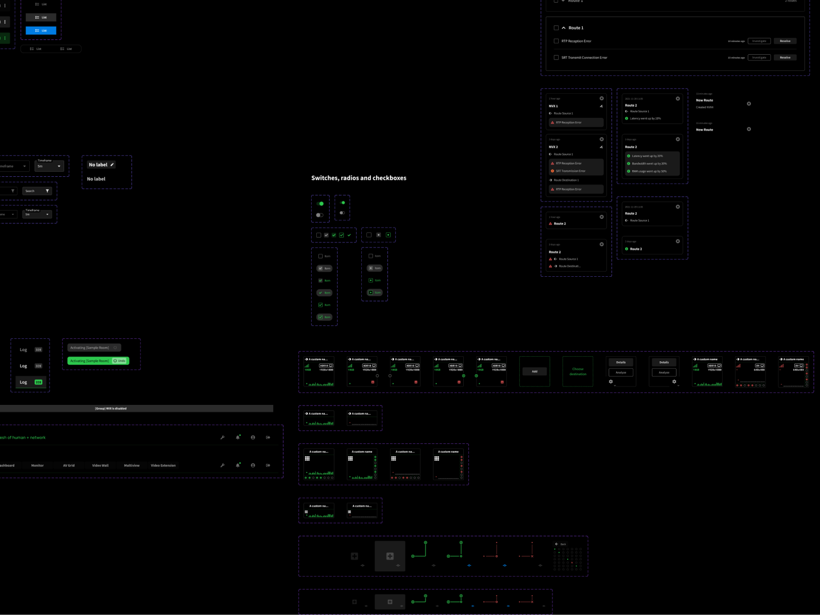The image size is (820, 615).
Task: Click the wrench icon beside Video Extension tab
Action: [222, 465]
